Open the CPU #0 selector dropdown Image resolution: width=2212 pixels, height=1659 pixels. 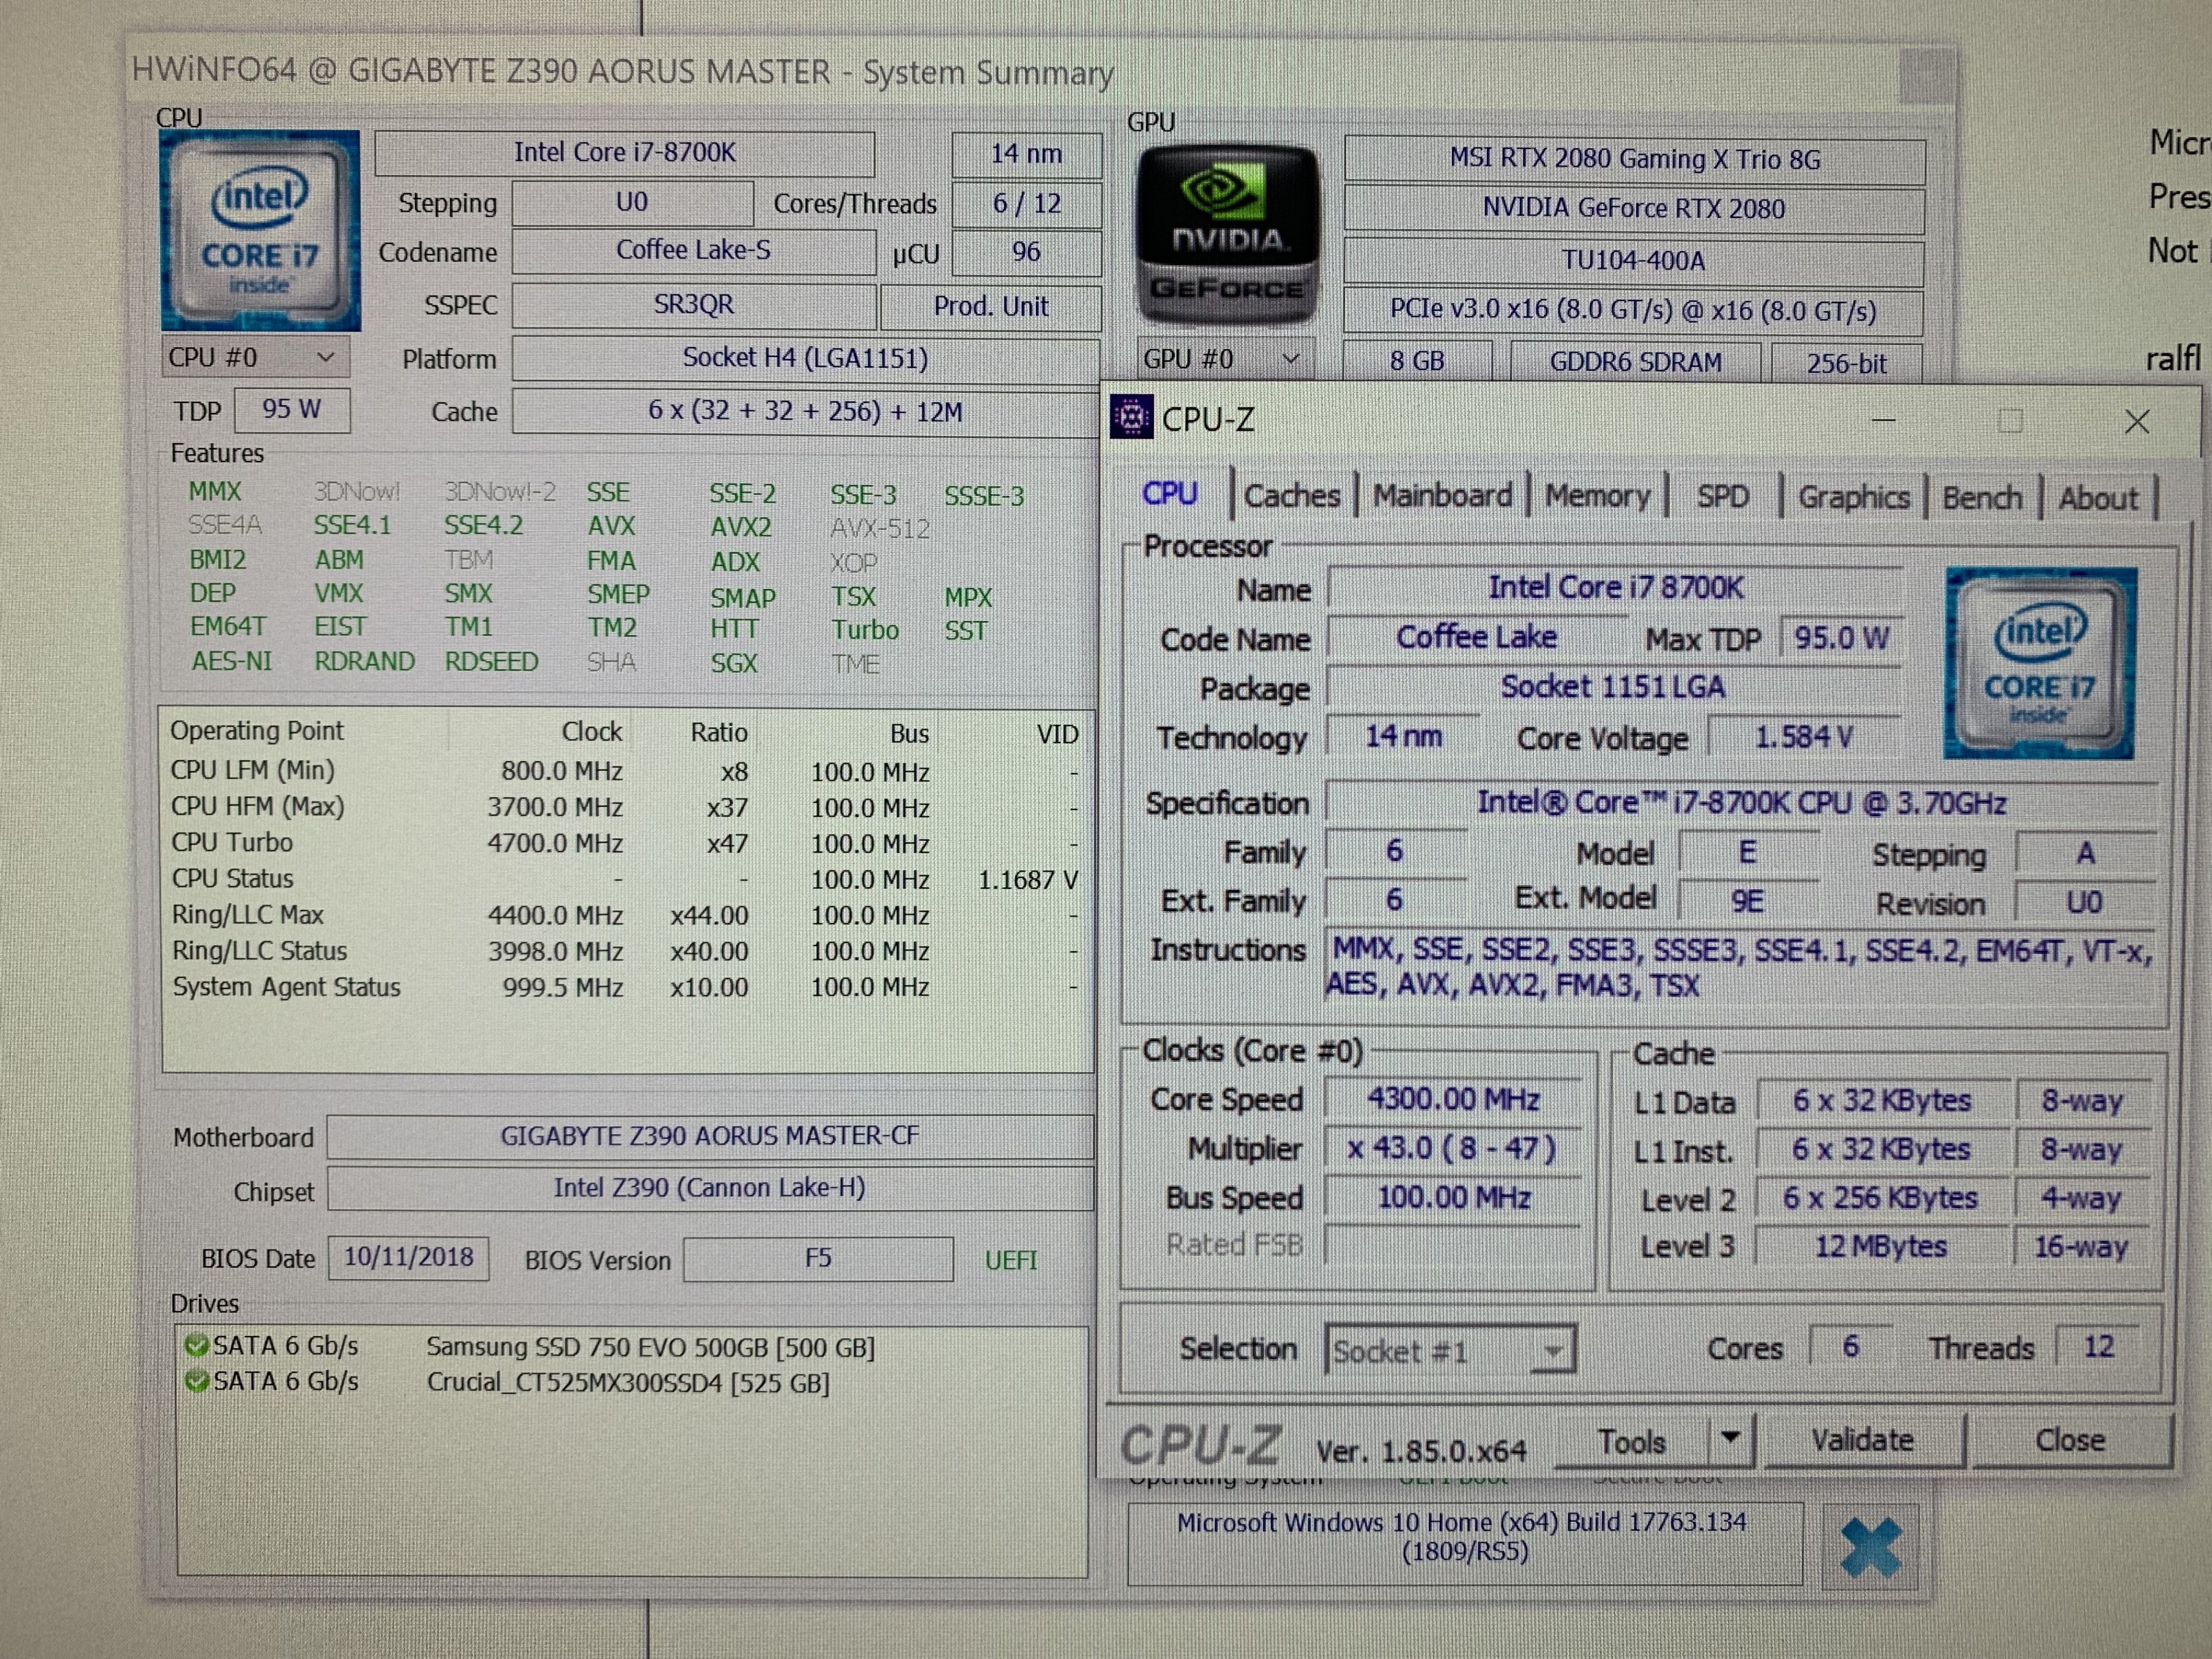click(255, 358)
